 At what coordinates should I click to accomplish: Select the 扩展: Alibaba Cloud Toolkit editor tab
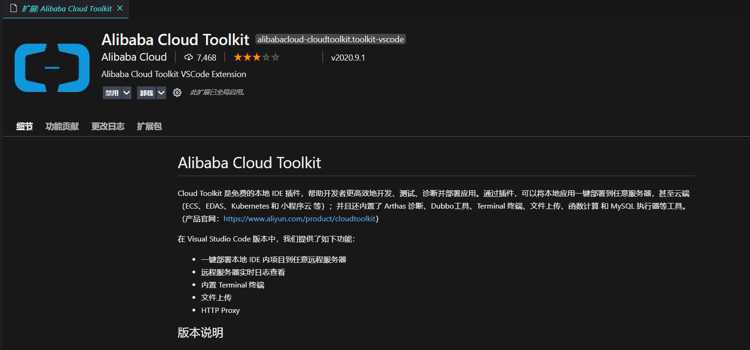(66, 9)
